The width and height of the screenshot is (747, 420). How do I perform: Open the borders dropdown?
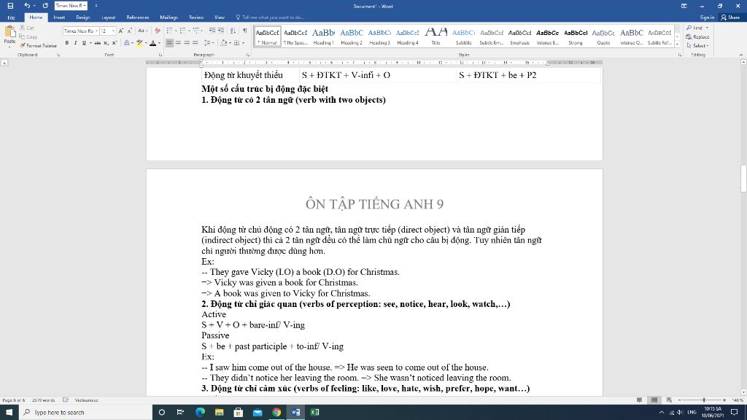(243, 43)
